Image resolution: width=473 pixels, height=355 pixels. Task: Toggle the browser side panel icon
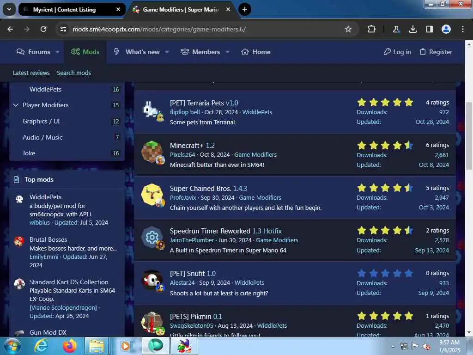(429, 29)
